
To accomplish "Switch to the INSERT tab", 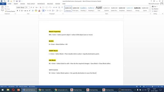I will [x=16, y=4].
